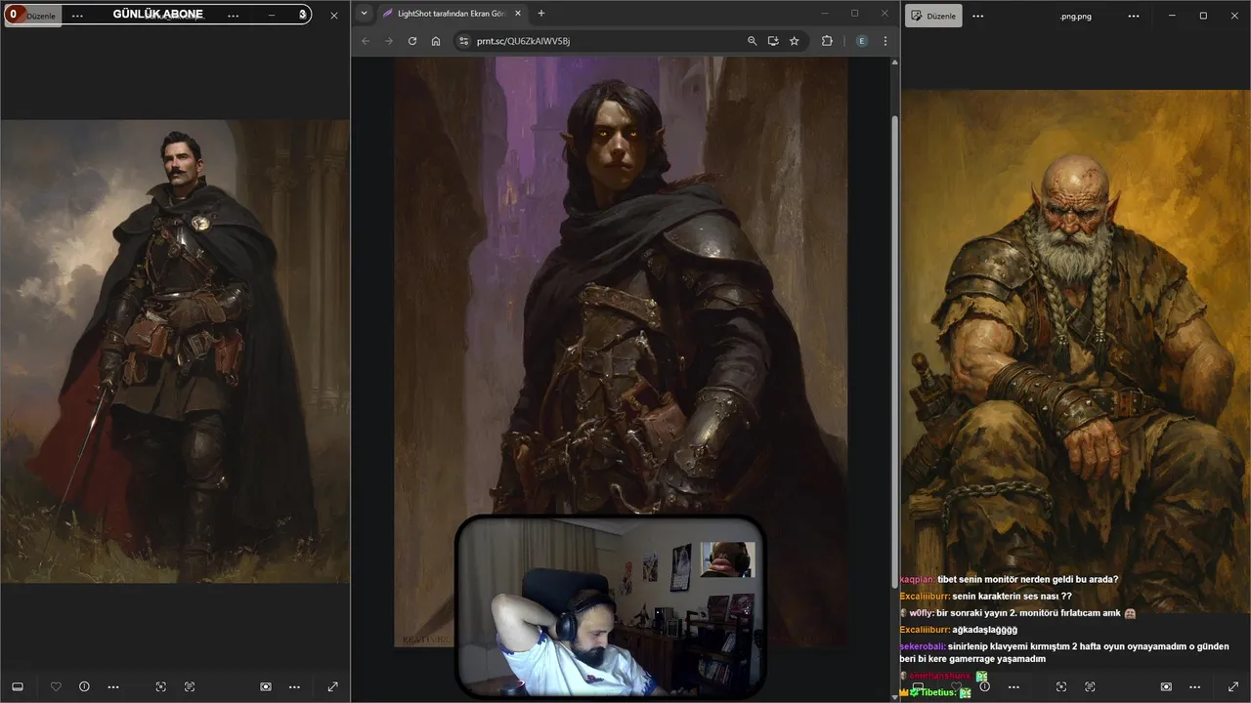Click the .png.png file name title
Viewport: 1251px width, 703px height.
[x=1075, y=16]
